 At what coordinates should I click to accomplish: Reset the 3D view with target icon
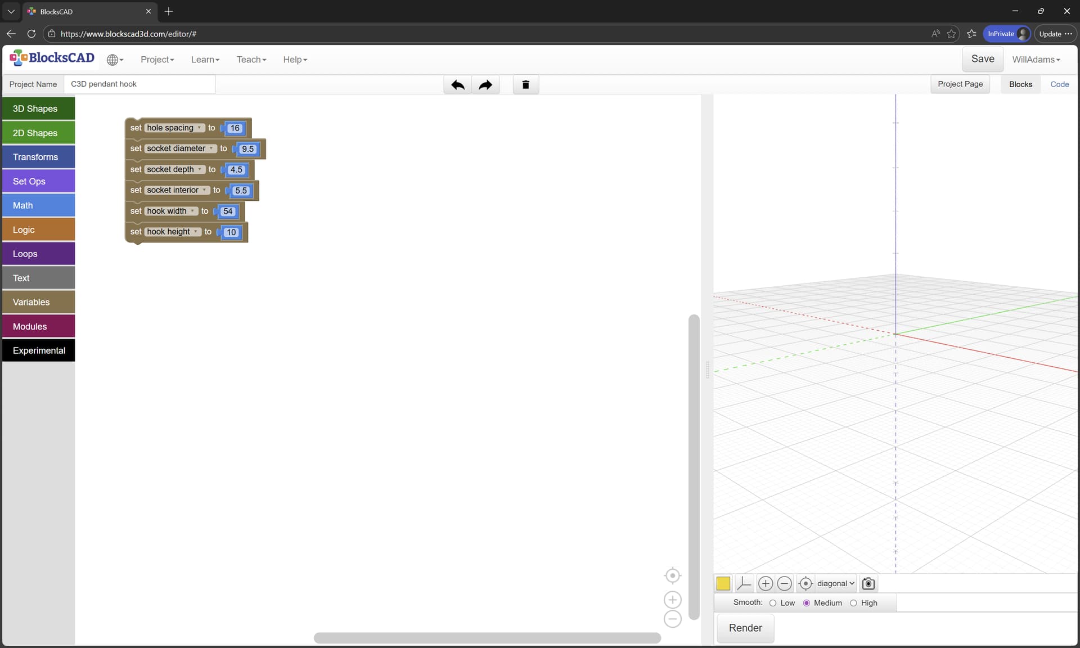coord(805,583)
